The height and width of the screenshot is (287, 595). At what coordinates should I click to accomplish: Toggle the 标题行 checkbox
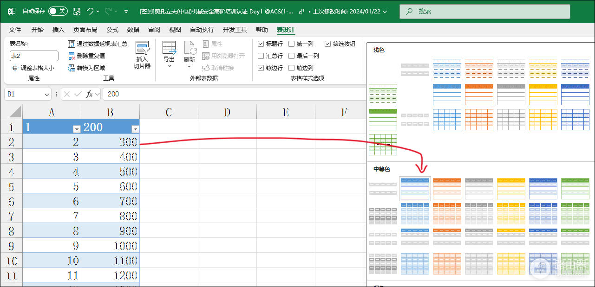(261, 44)
